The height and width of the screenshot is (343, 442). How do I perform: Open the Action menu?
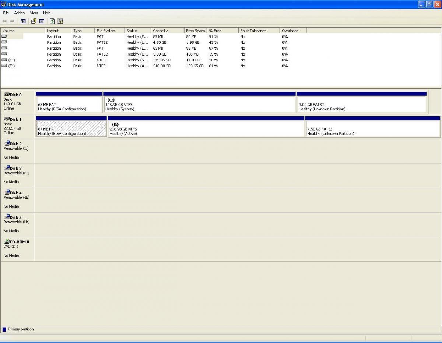20,13
